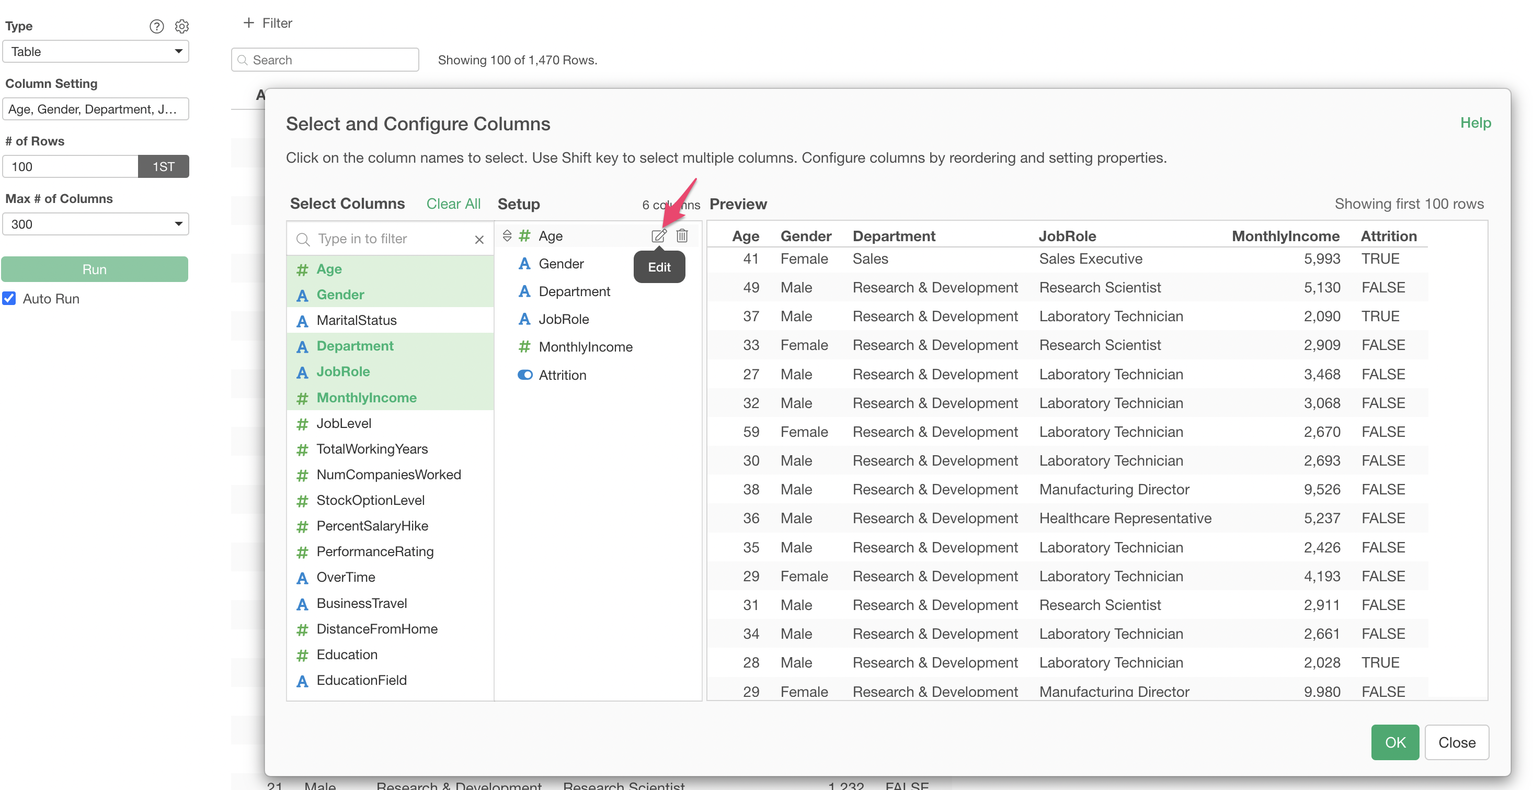Expand the Max # of Columns dropdown
This screenshot has width=1533, height=790.
[95, 224]
